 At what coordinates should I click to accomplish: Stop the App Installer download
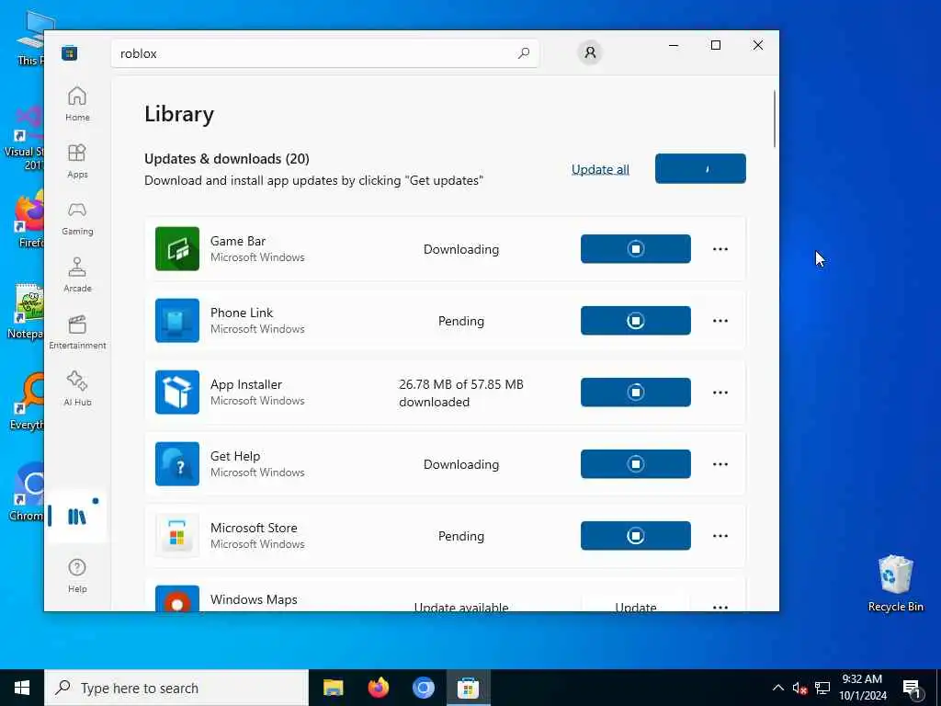click(x=636, y=392)
